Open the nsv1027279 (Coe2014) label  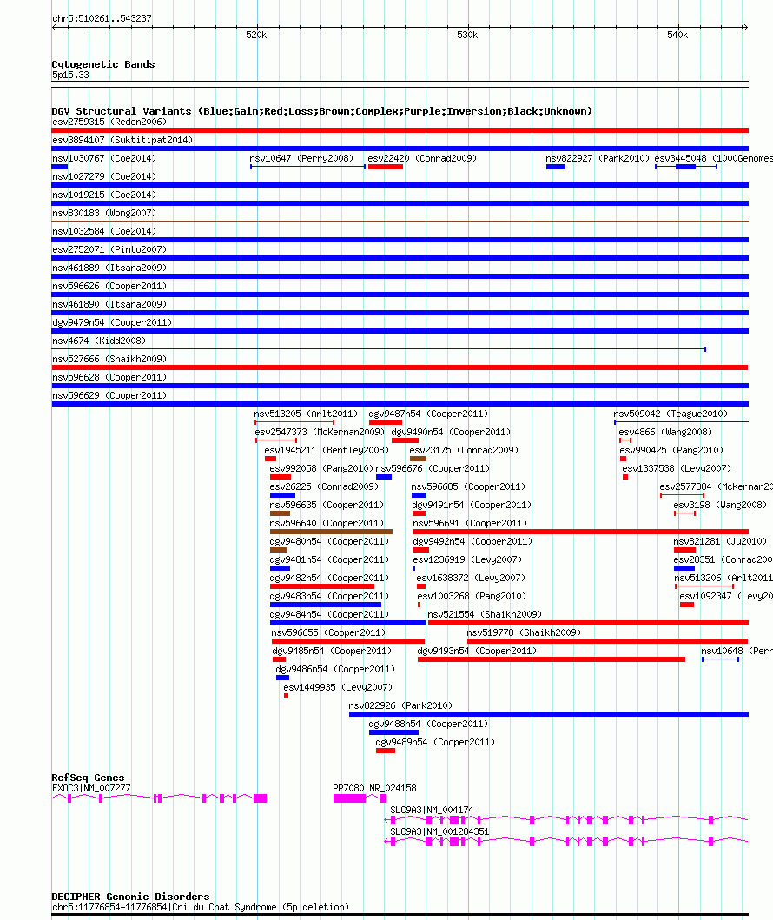[104, 176]
